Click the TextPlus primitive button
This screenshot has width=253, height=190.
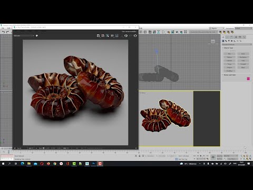point(229,71)
